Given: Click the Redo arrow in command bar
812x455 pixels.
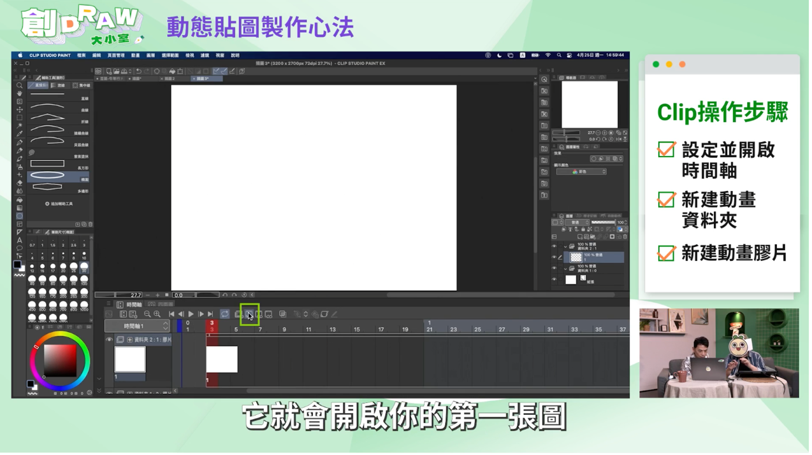Looking at the screenshot, I should (x=147, y=71).
